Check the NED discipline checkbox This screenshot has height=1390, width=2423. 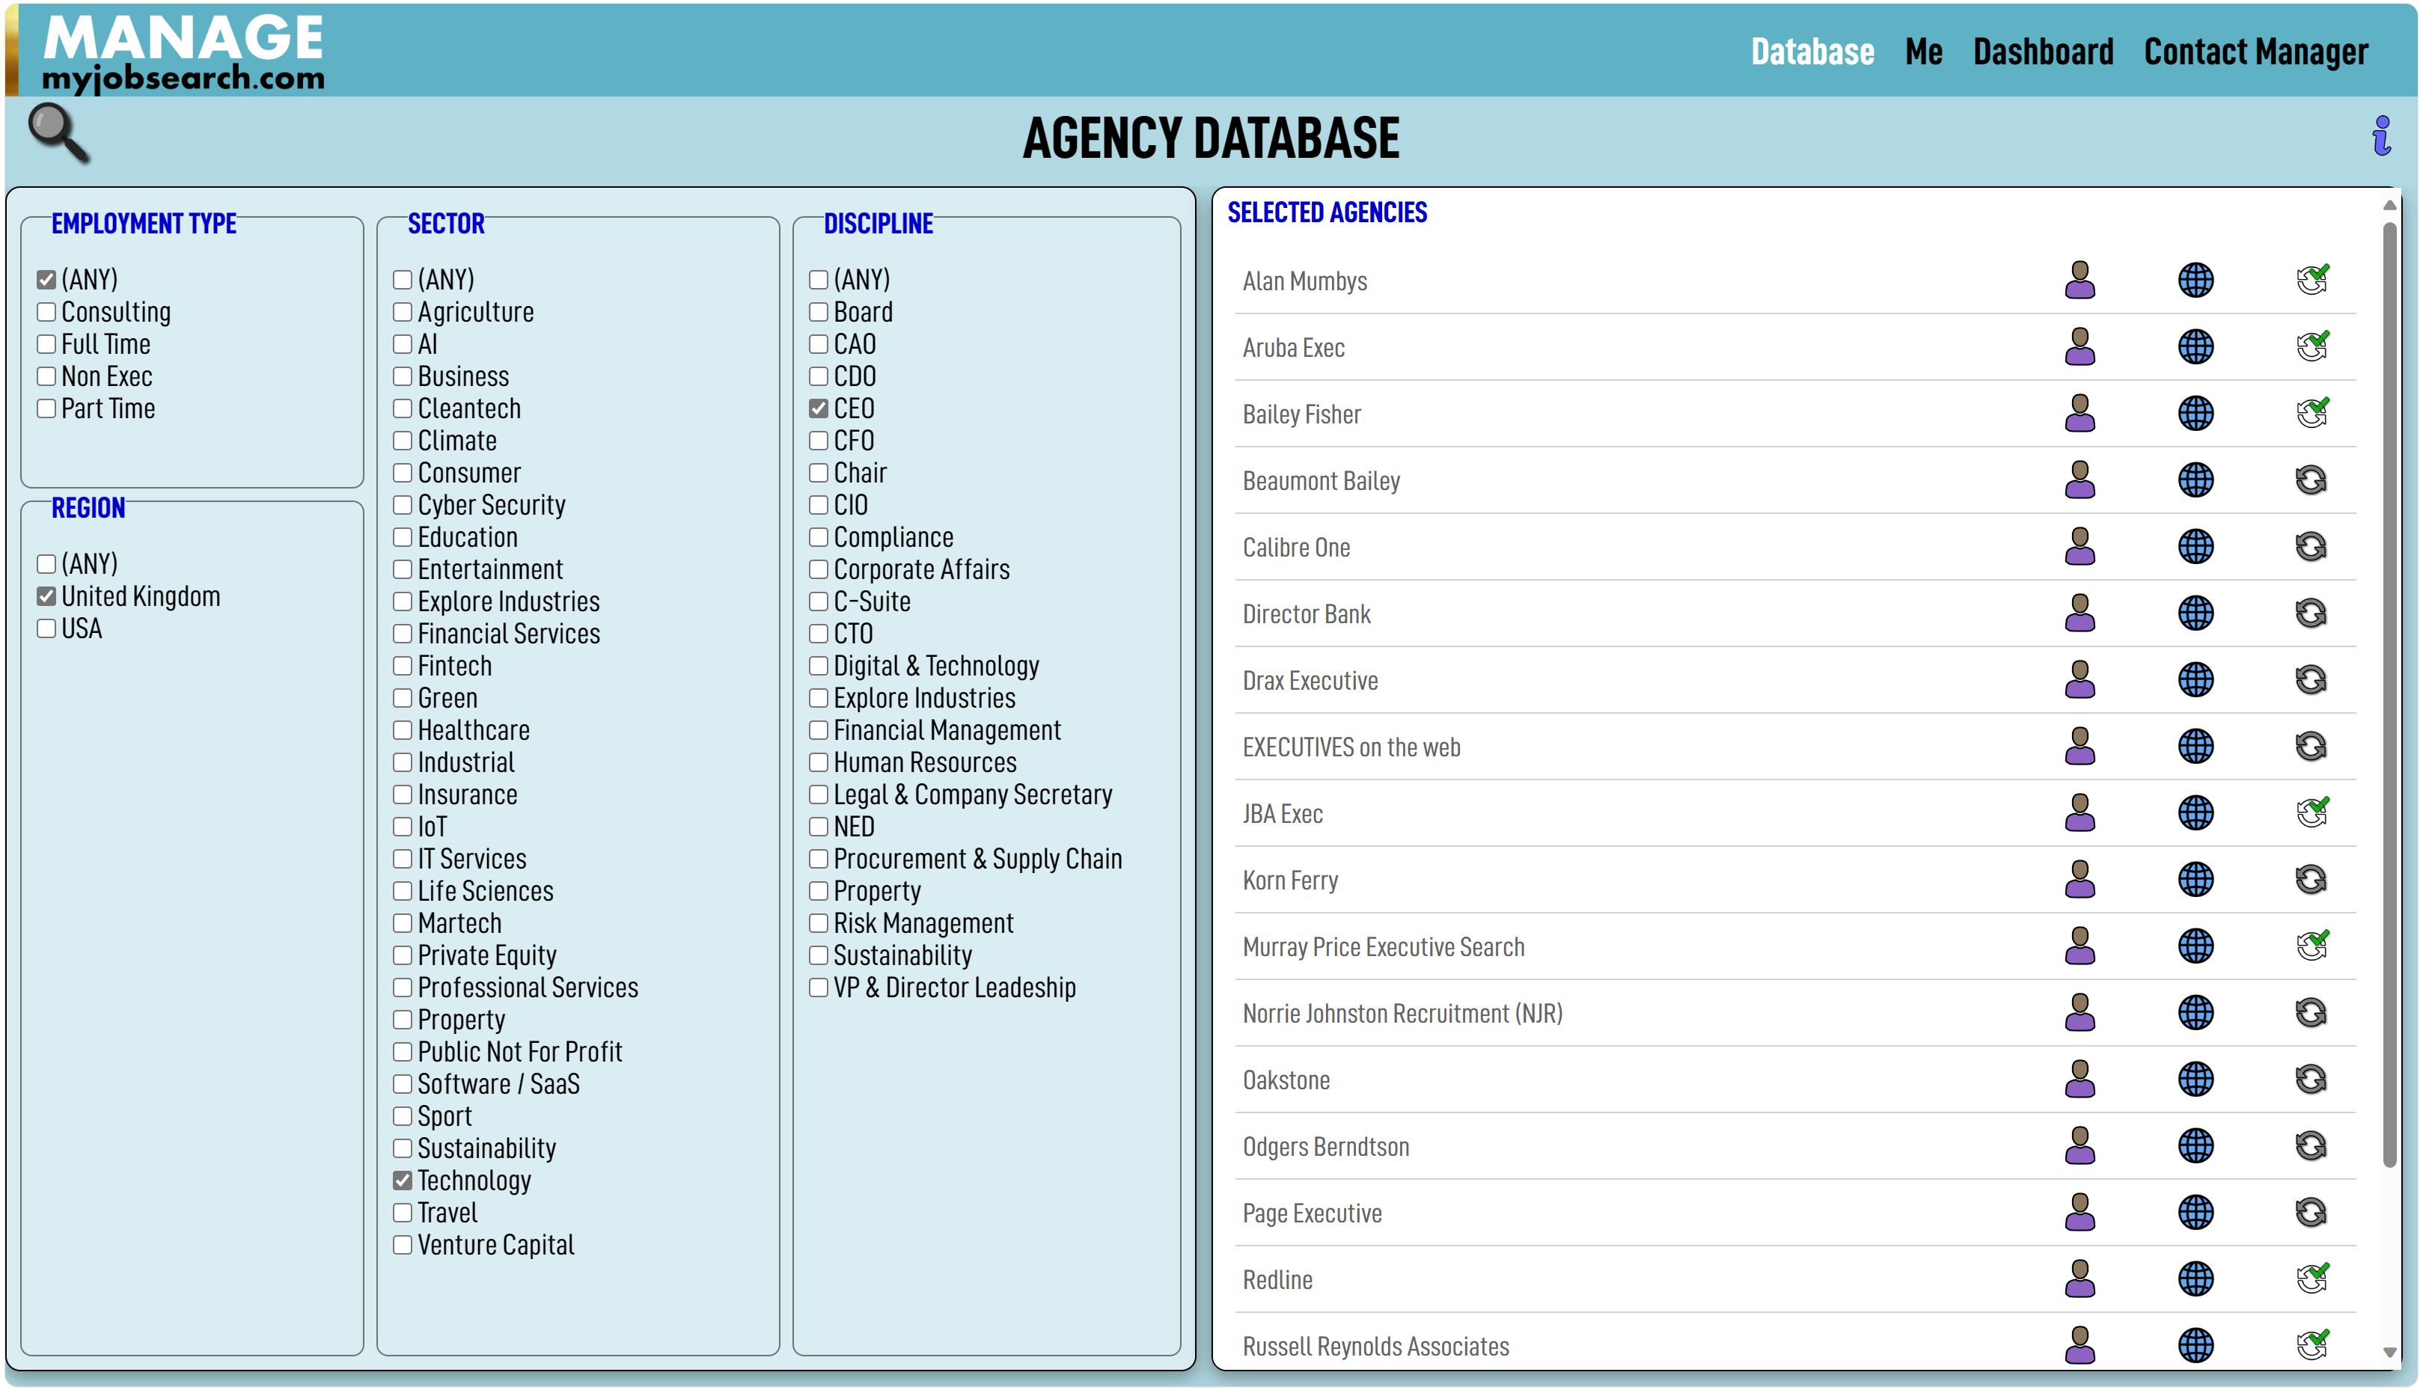pyautogui.click(x=818, y=827)
